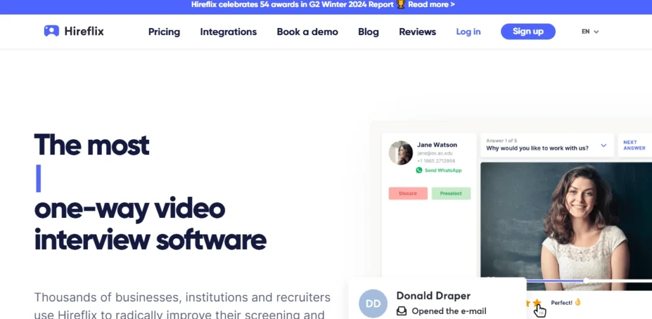This screenshot has width=652, height=319.
Task: Open Book a demo
Action: (308, 32)
